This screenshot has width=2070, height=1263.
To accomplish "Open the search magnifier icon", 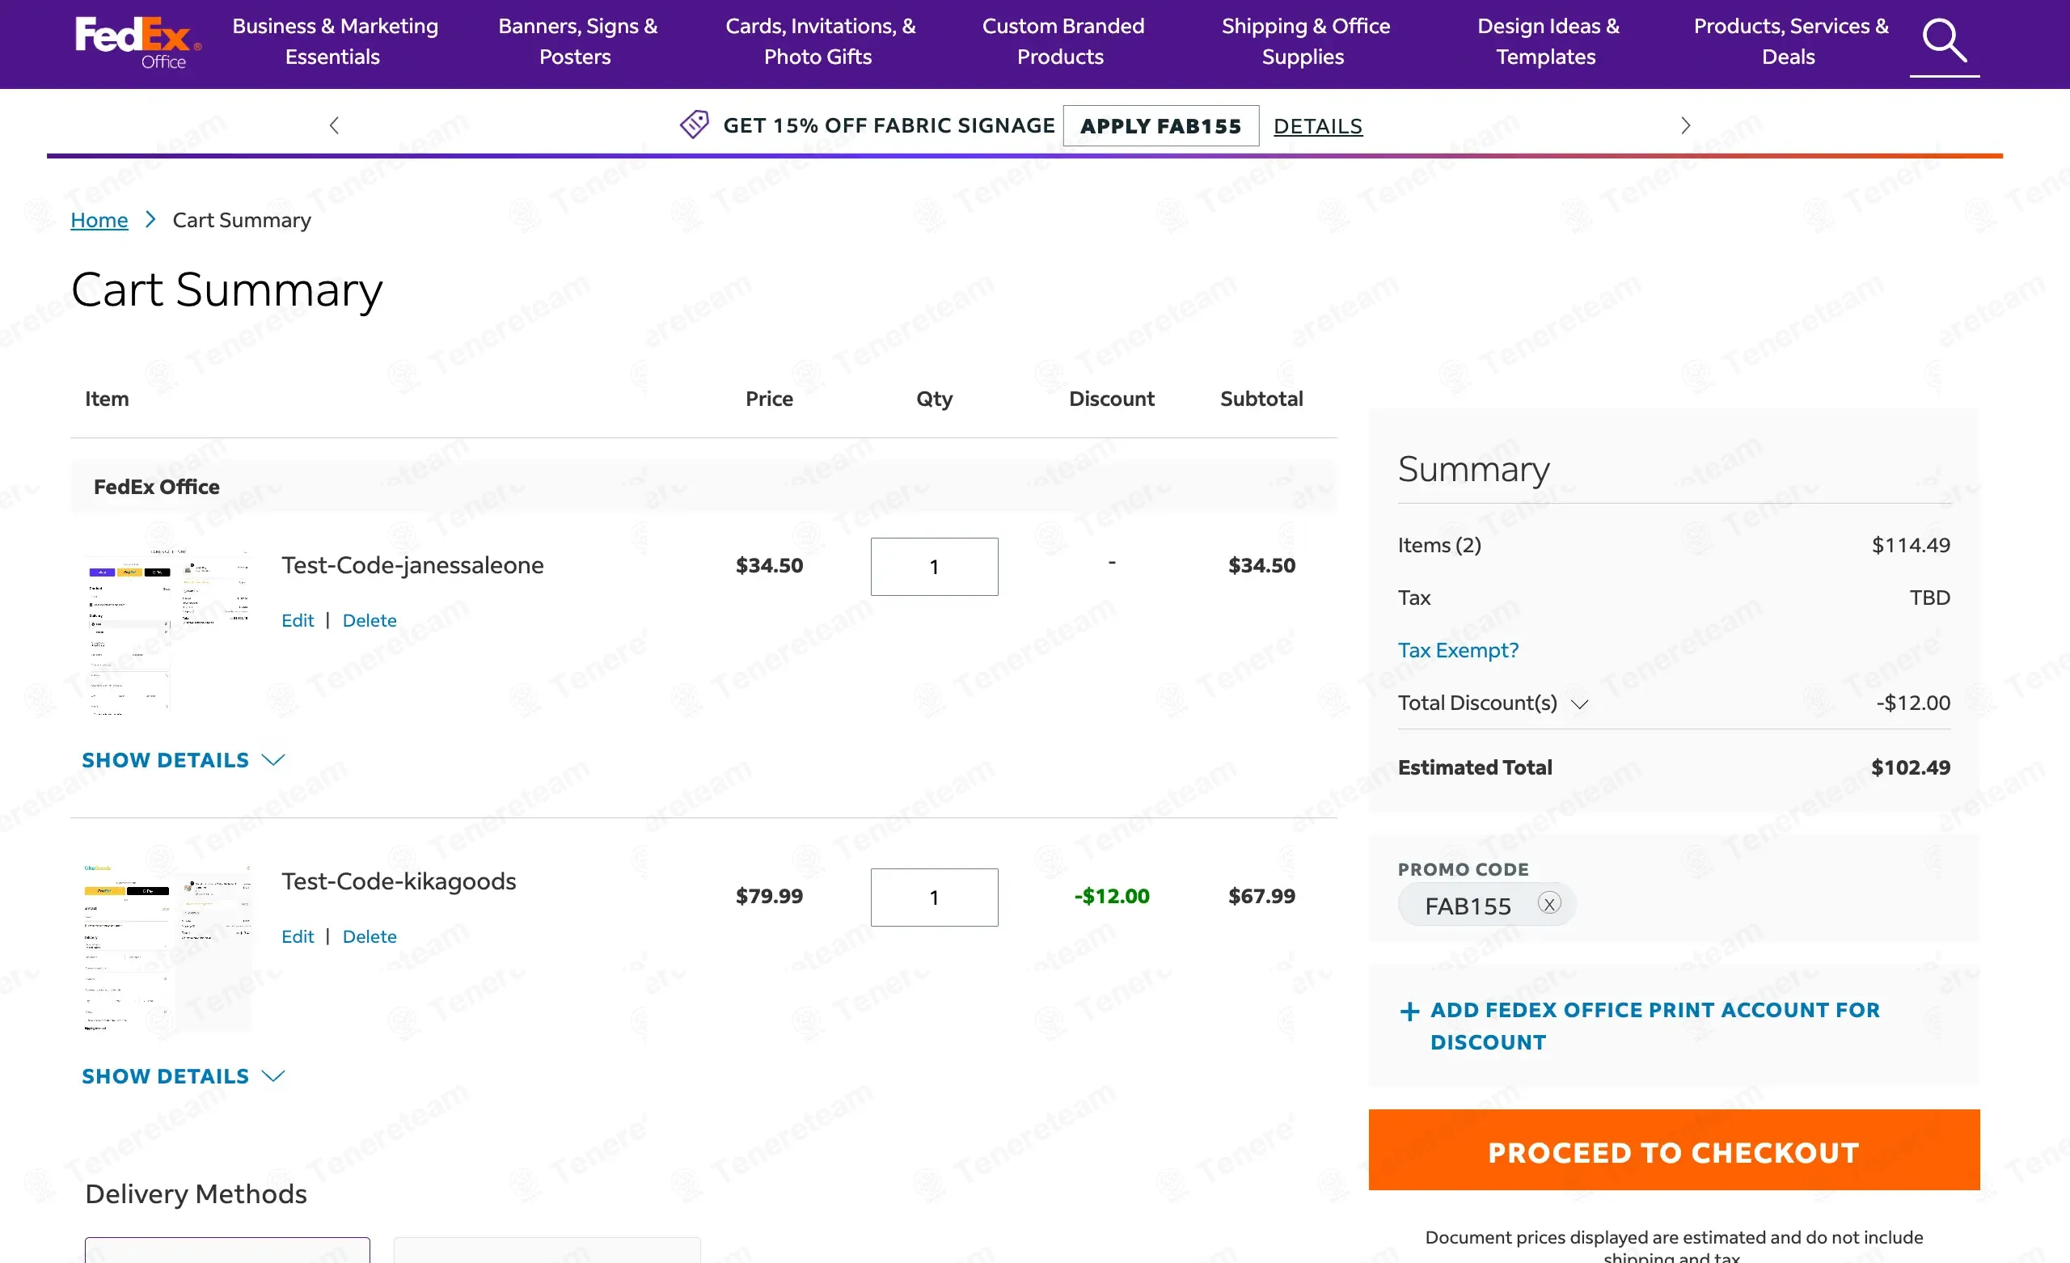I will point(1943,40).
